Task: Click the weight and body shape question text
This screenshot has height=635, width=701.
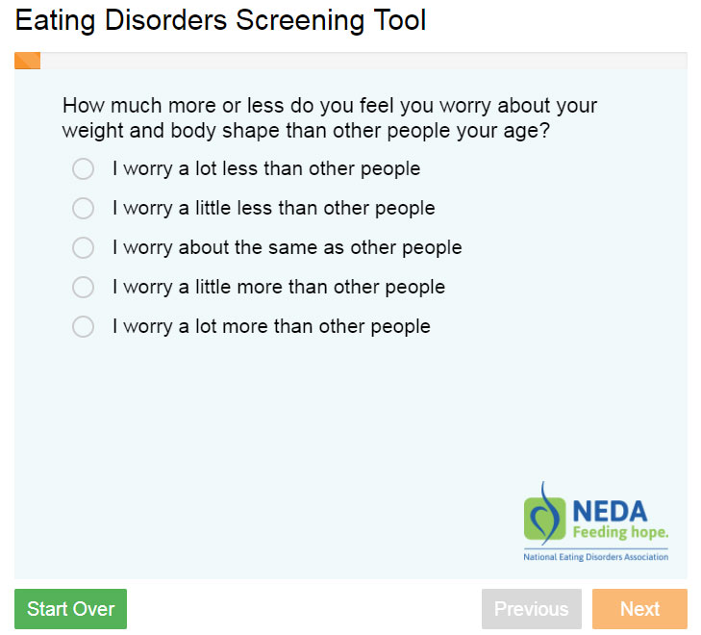Action: pos(330,118)
